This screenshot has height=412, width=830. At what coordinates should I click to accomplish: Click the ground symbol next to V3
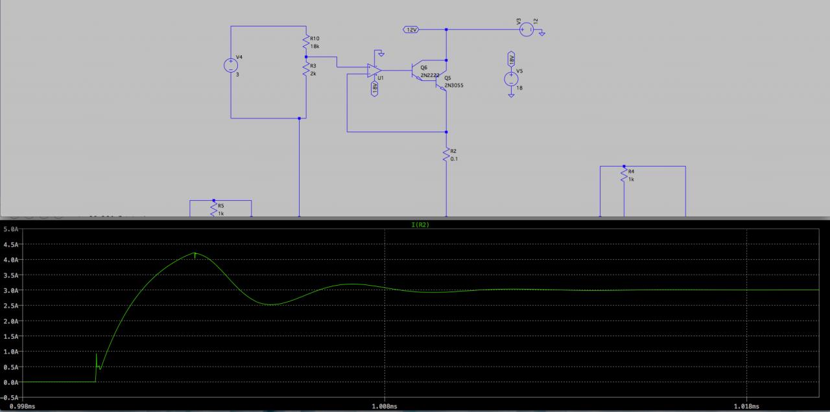pos(541,32)
